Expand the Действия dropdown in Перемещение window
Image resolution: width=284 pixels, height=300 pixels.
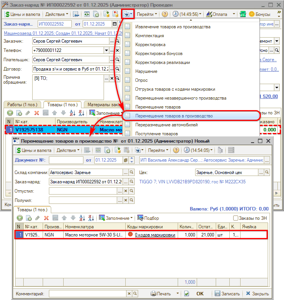[68, 150]
